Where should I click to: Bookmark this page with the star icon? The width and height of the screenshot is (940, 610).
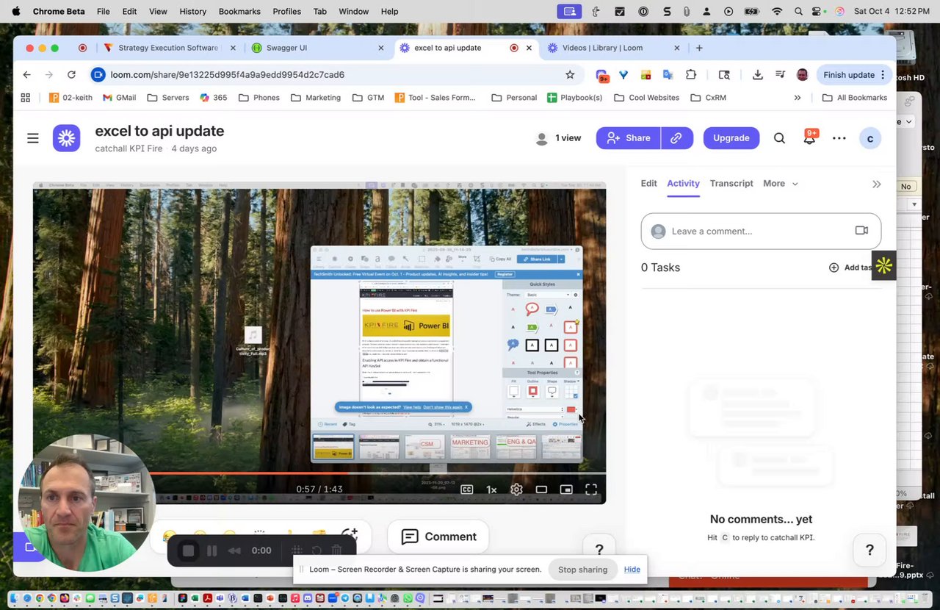pos(570,75)
